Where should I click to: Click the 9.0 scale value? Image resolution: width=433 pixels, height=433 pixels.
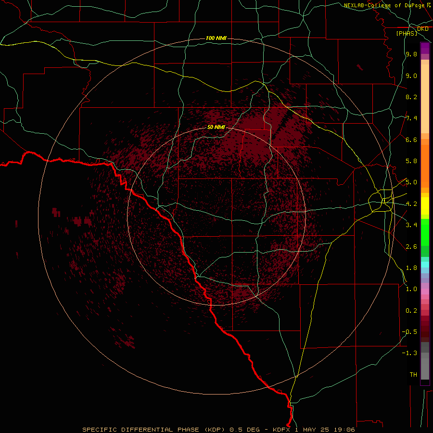411,76
